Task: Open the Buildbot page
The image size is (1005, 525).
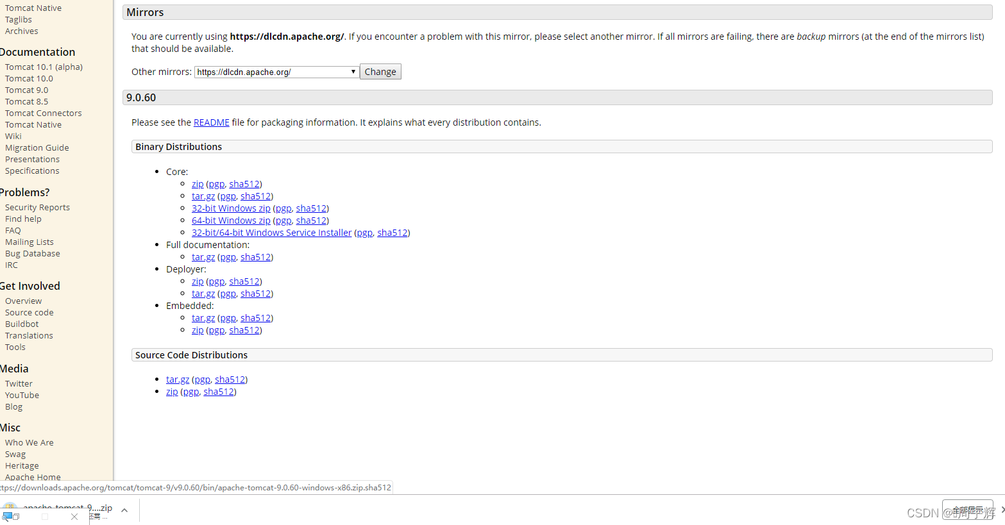Action: point(22,324)
